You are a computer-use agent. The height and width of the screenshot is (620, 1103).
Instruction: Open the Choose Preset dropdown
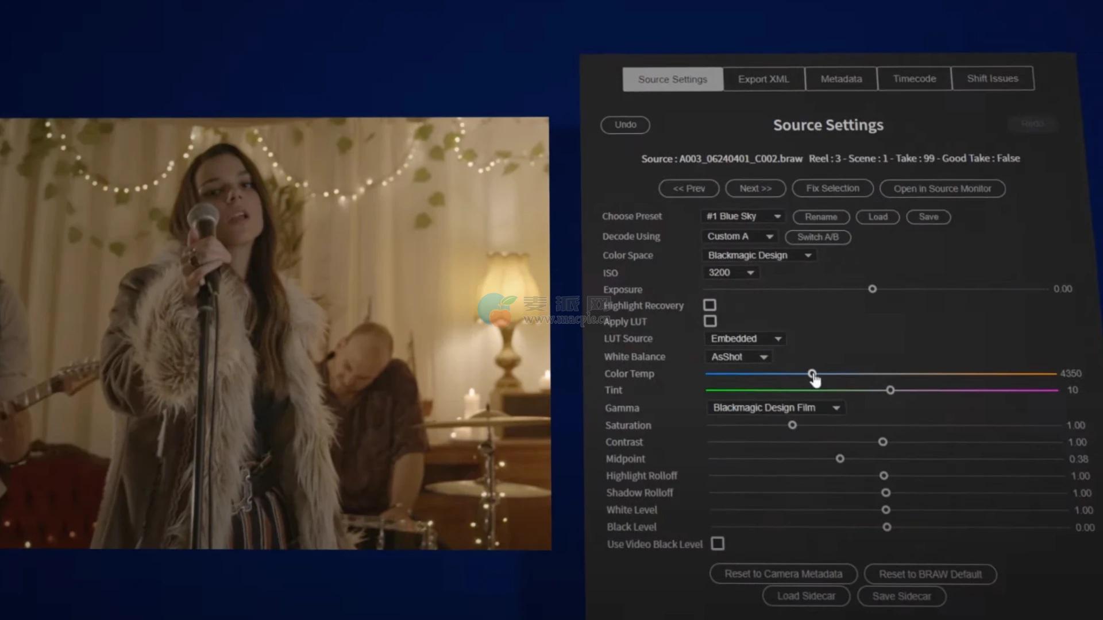(x=743, y=216)
